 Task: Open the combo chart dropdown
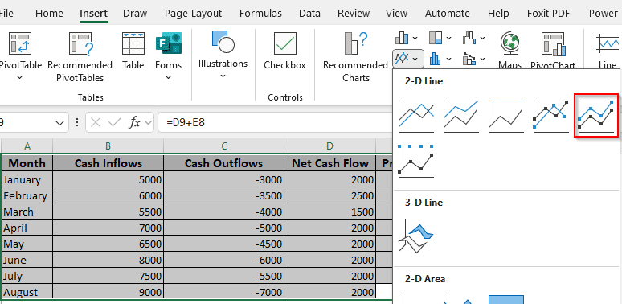[474, 60]
